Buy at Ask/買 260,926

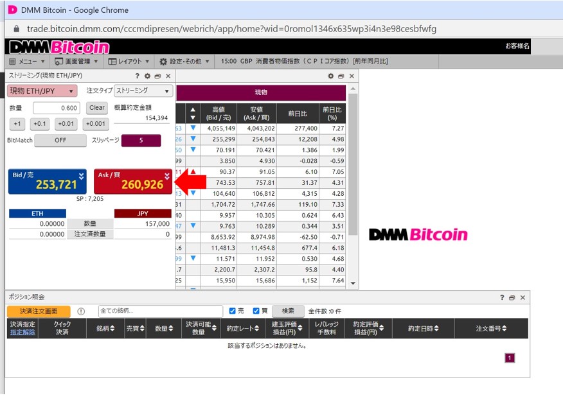click(x=133, y=182)
